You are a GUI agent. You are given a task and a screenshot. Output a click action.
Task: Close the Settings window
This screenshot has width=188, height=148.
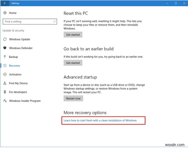pyautogui.click(x=184, y=3)
